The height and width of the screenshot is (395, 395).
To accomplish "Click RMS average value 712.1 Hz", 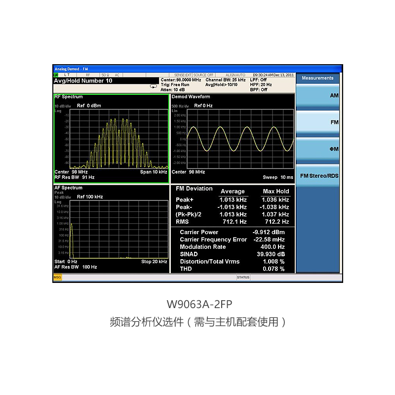I will tap(235, 222).
